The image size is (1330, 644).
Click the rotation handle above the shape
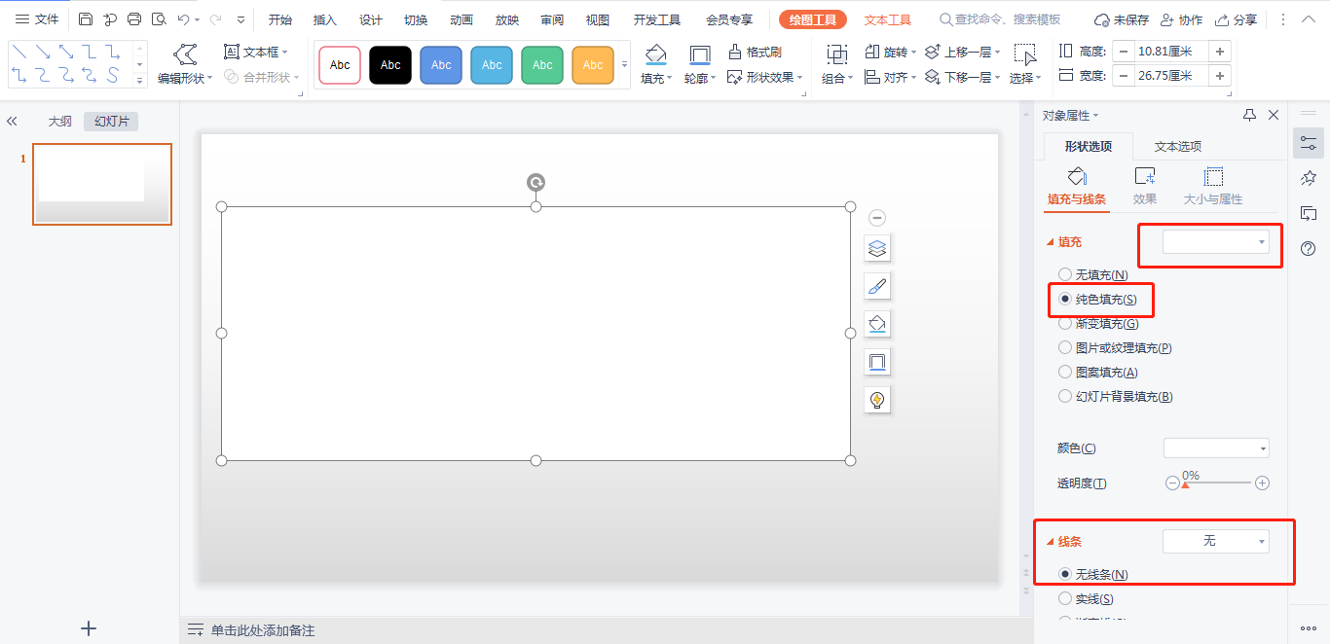tap(536, 183)
